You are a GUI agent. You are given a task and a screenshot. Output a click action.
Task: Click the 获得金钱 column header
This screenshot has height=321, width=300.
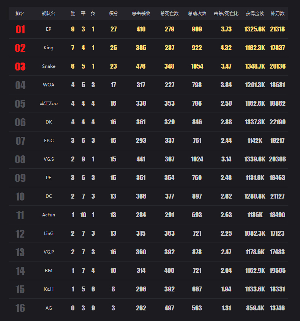coord(255,14)
